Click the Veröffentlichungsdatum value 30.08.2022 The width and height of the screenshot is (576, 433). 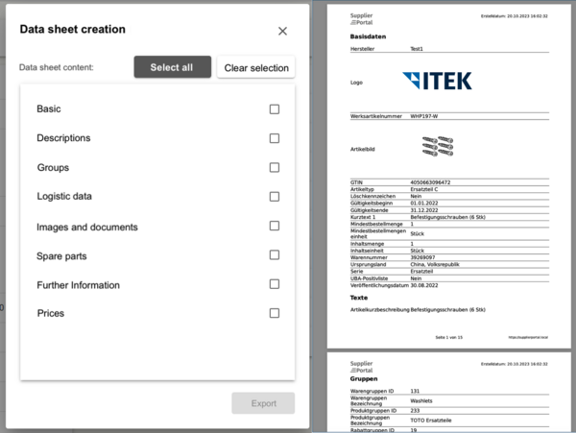[424, 285]
